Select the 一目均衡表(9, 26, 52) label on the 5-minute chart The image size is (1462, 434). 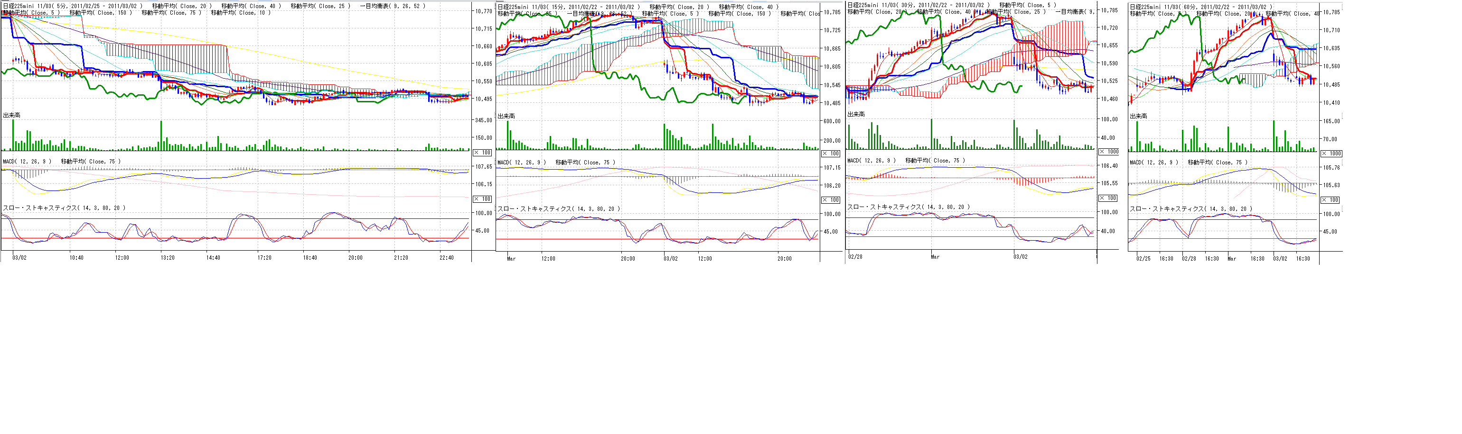[392, 6]
